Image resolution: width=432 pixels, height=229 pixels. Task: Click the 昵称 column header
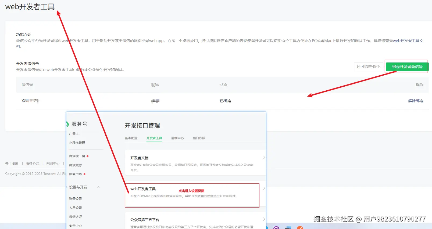(155, 85)
